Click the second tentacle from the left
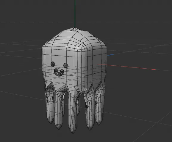The image size is (172, 142). [58, 110]
